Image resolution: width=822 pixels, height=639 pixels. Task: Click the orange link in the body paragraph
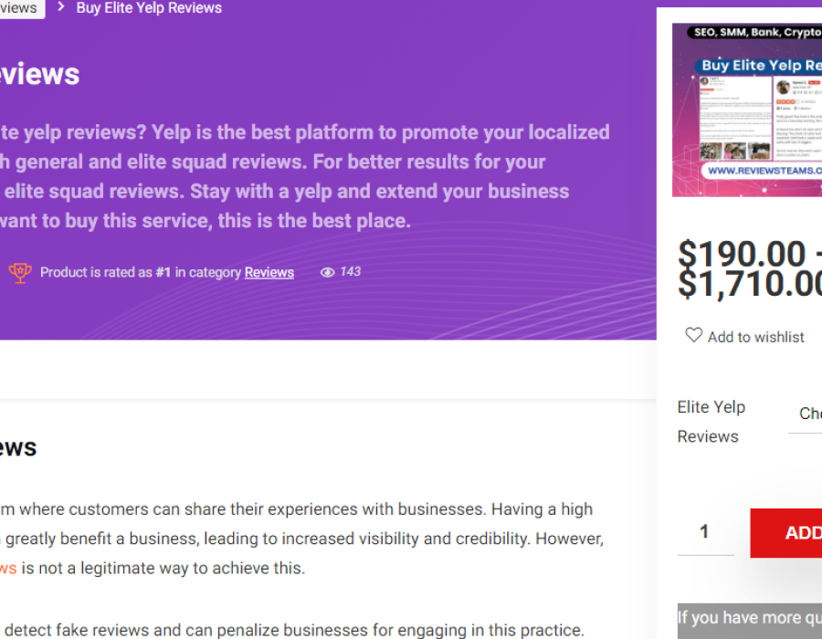8,568
